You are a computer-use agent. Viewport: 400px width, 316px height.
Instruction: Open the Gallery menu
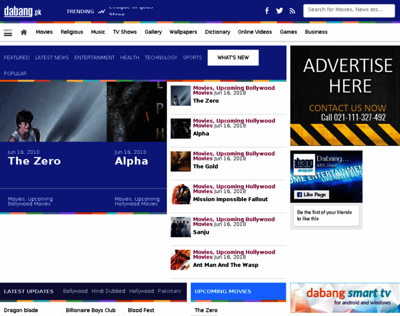click(x=153, y=32)
